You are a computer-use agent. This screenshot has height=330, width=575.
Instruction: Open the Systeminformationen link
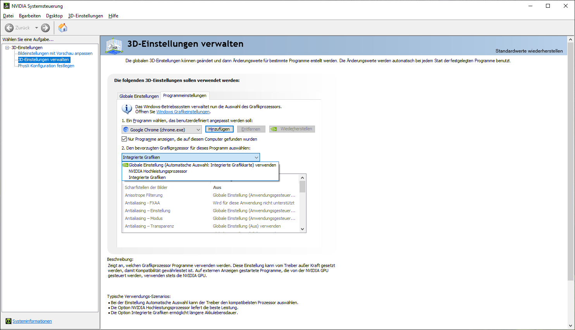32,321
